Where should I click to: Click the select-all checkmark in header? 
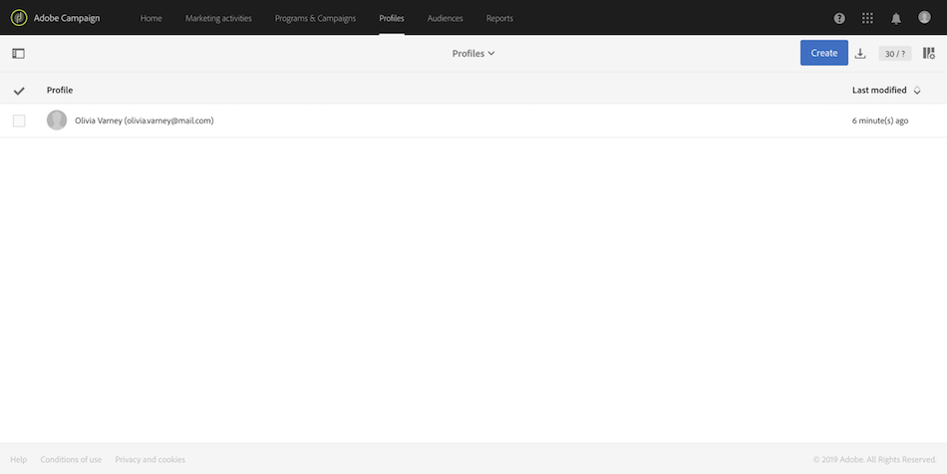coord(19,91)
